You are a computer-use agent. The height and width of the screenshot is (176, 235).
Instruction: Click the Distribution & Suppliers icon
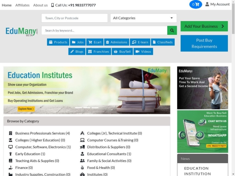coord(82,147)
